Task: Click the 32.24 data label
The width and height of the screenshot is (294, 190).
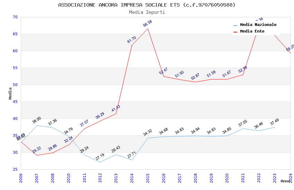Action: 68,140
